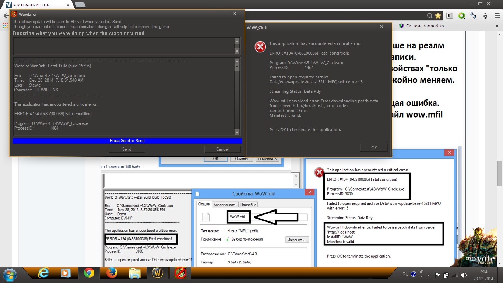Open the Система самообслу bookmark
This screenshot has width=503, height=283.
pyautogui.click(x=423, y=26)
